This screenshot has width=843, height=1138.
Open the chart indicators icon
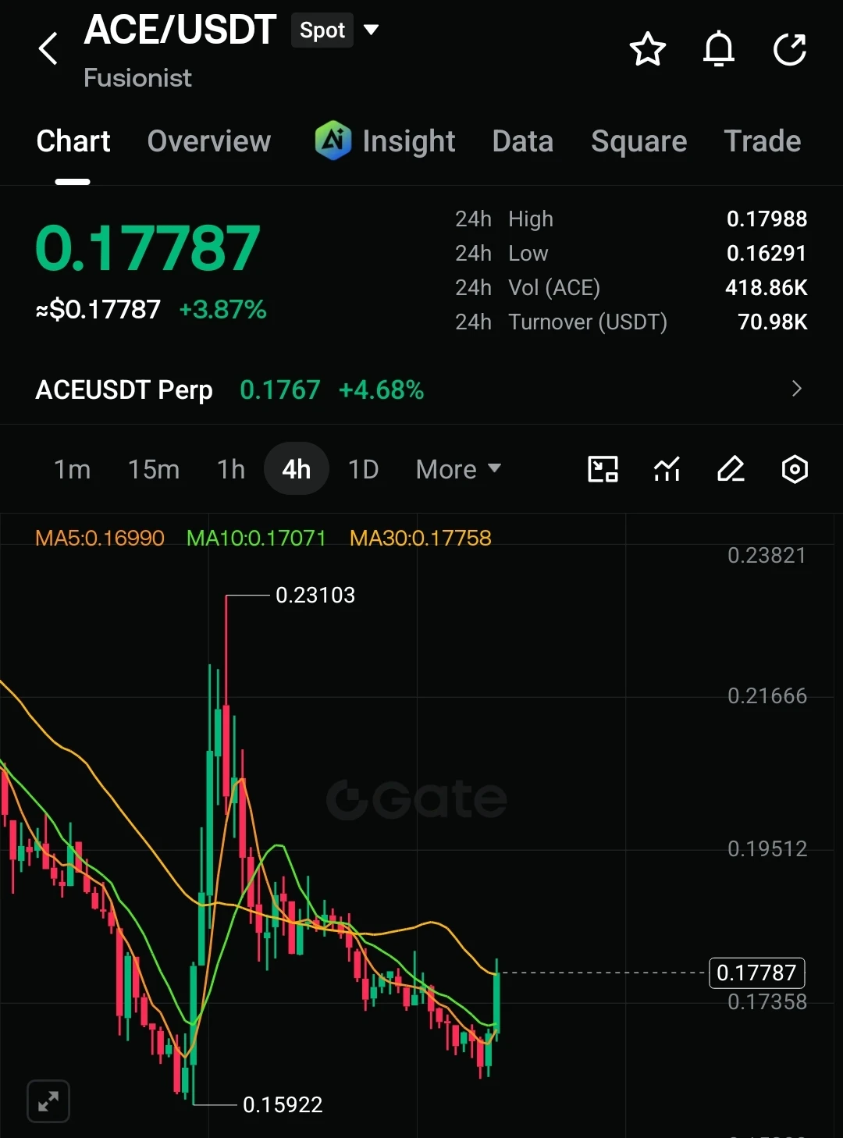pyautogui.click(x=667, y=469)
